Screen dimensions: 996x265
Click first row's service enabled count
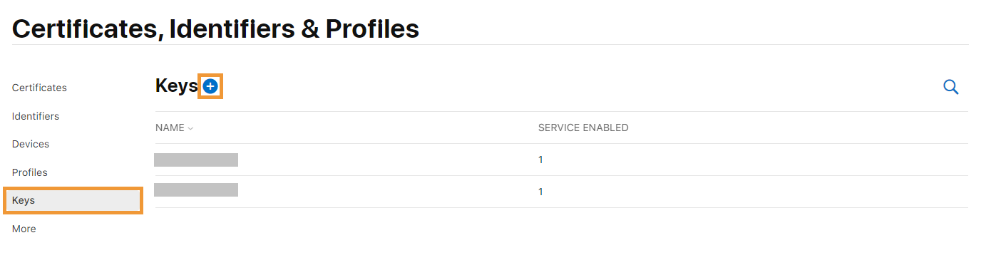[x=540, y=160]
